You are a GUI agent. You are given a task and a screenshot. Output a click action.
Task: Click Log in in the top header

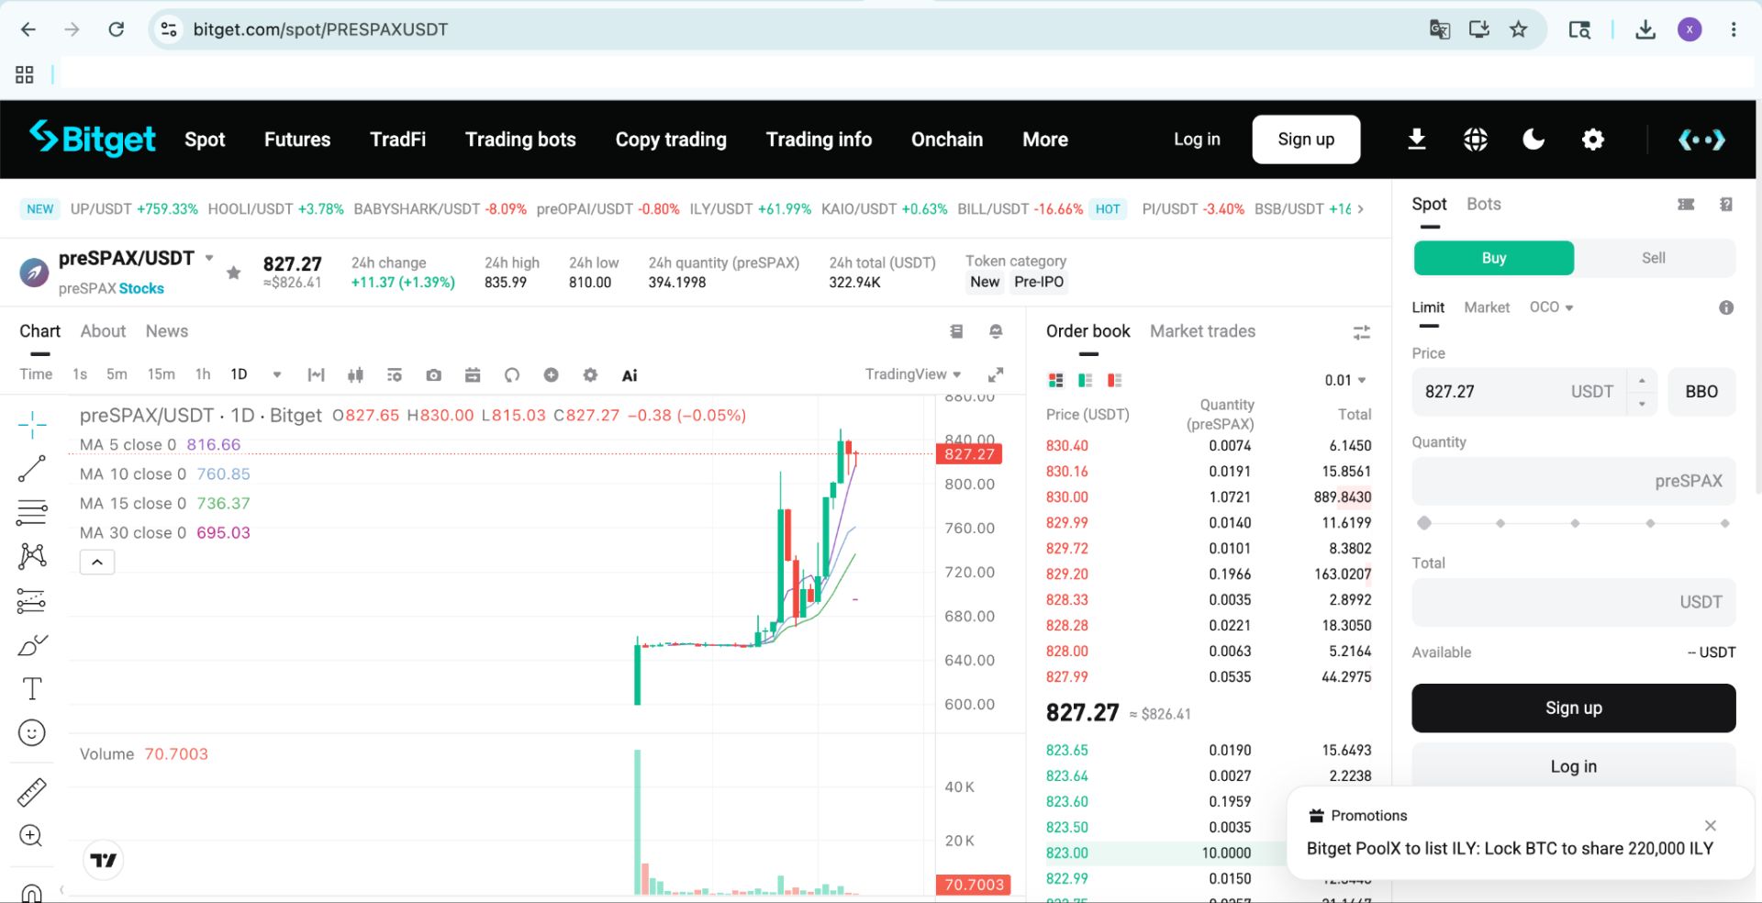(1197, 139)
